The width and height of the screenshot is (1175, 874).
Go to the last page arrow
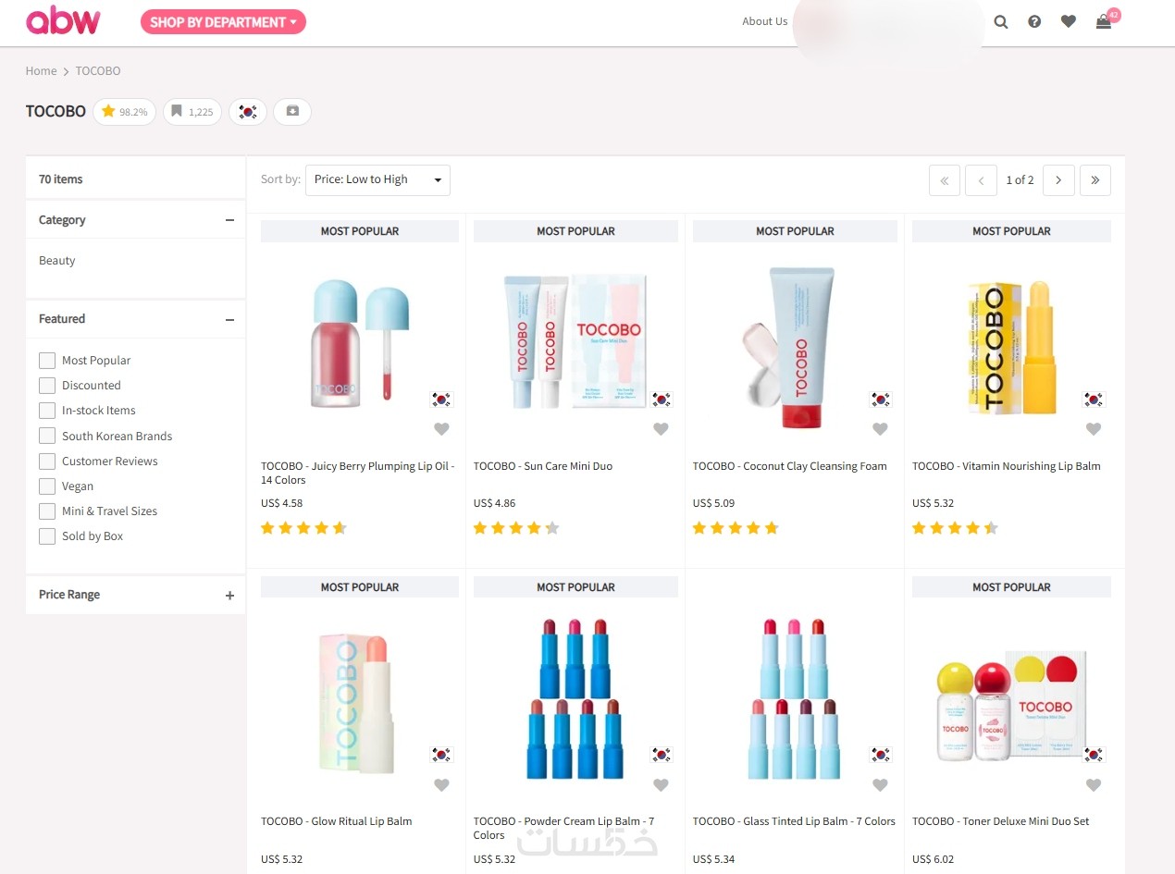click(1095, 180)
